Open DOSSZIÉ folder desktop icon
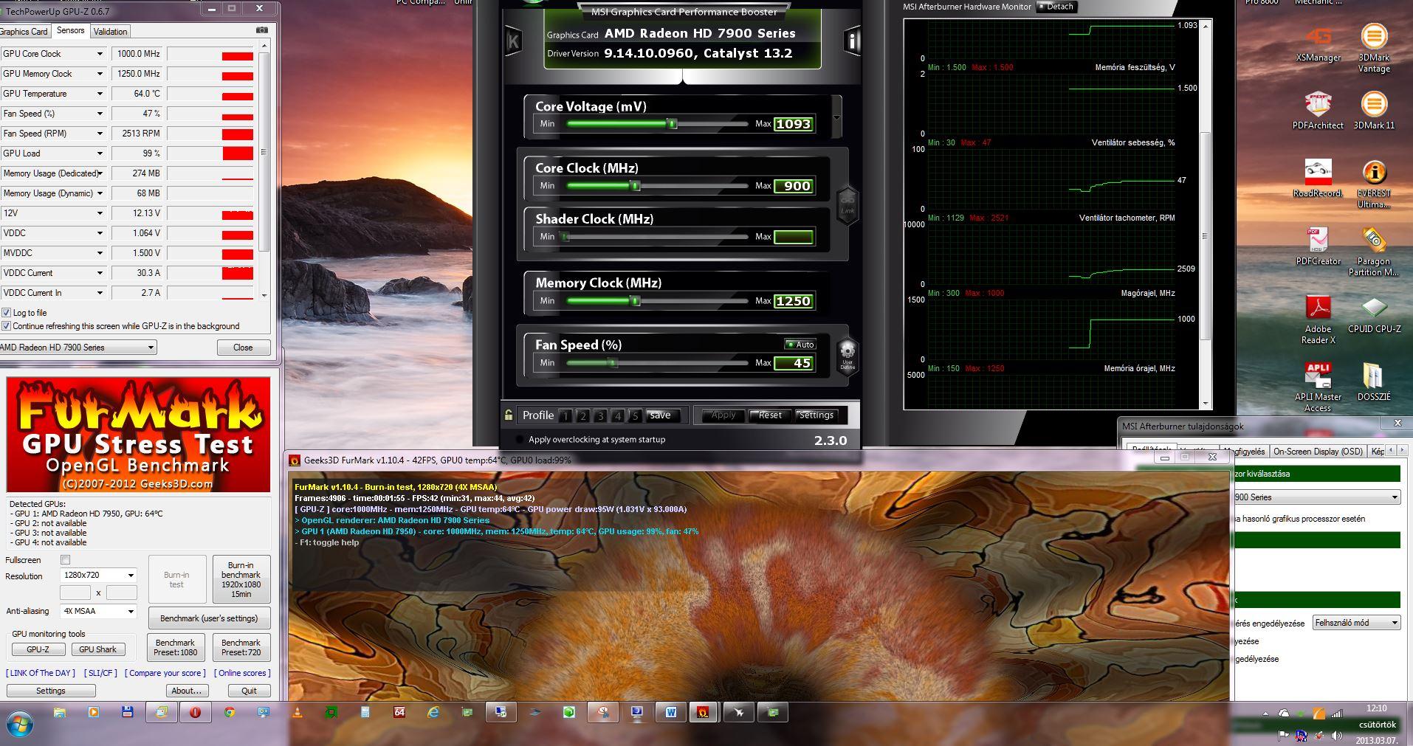Viewport: 1413px width, 746px height. coord(1374,382)
